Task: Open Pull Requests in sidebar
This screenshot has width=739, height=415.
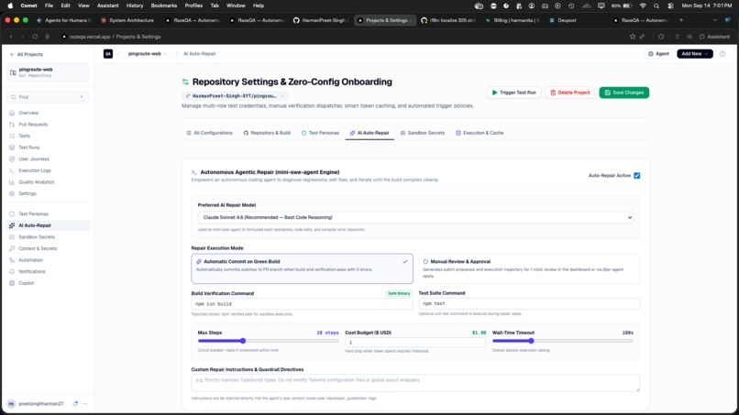Action: click(x=33, y=125)
